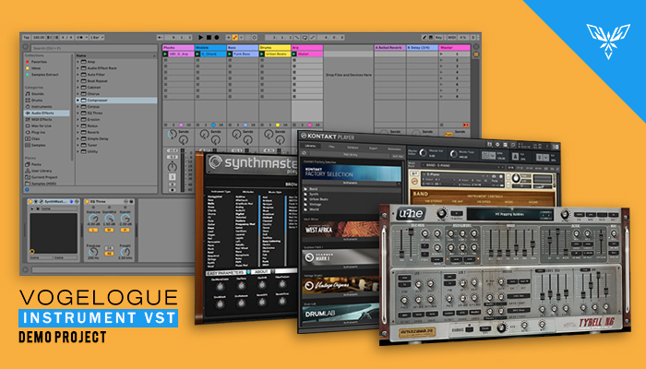Click the Tyrell N6 preset name display

point(510,215)
